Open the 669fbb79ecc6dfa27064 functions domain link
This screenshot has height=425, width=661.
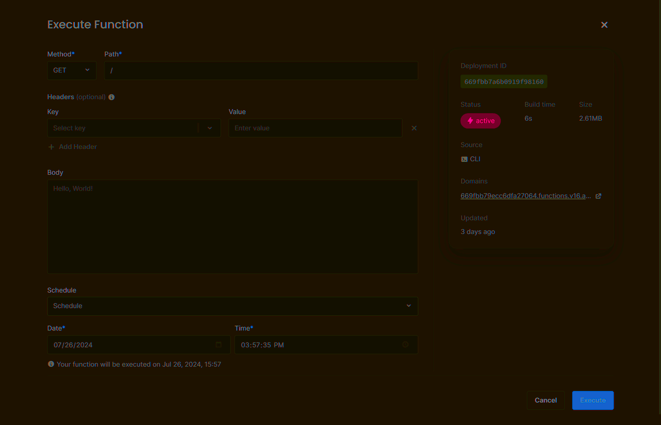526,196
